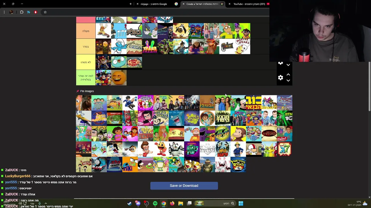Open Steam from the taskbar
The image size is (371, 208).
click(x=130, y=203)
